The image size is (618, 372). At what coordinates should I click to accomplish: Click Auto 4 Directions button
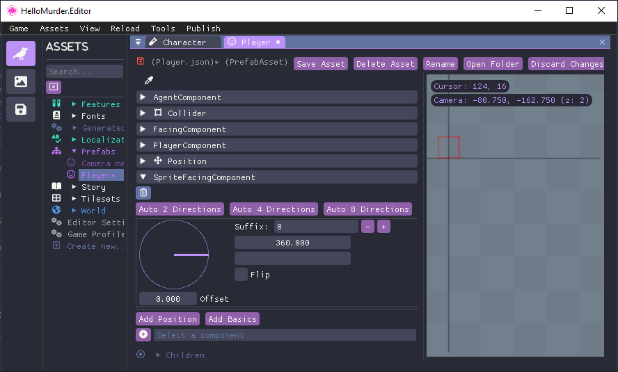tap(274, 209)
